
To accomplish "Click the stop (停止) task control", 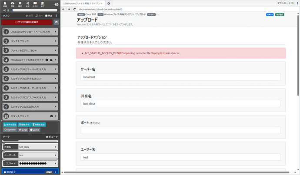I will coord(49,16).
